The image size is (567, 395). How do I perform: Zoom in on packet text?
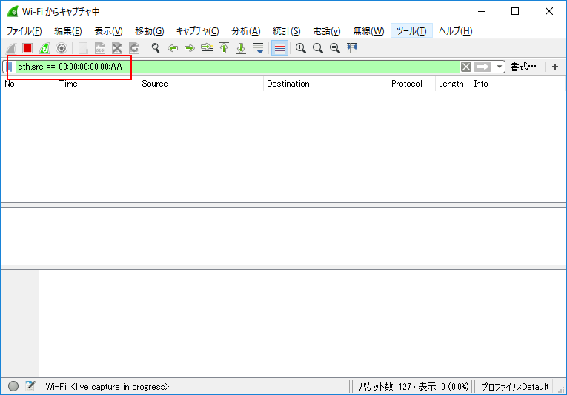pyautogui.click(x=300, y=48)
